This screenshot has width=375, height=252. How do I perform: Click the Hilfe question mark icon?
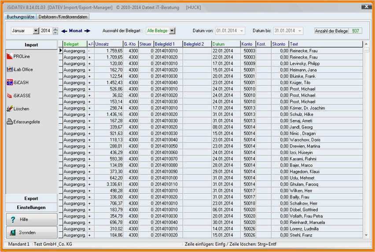point(13,220)
